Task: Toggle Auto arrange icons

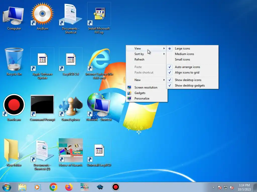Action: 192,67
